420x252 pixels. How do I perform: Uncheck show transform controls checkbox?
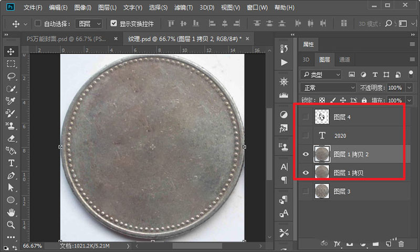(x=113, y=24)
